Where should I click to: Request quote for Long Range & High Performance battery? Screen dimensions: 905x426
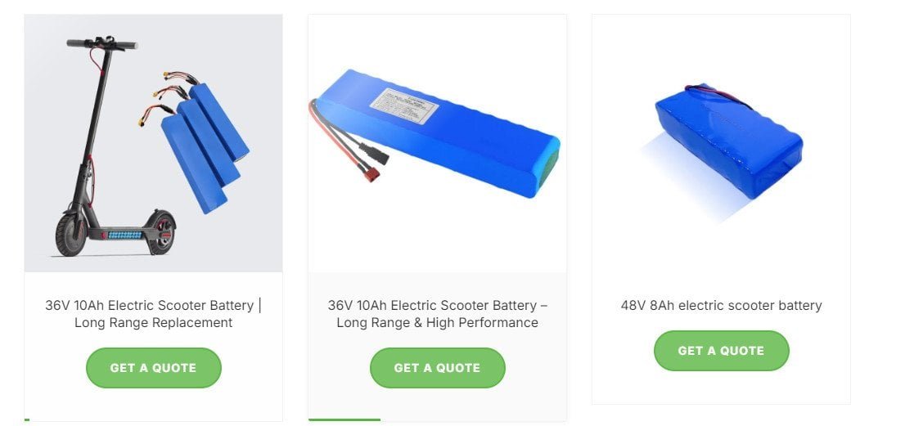(438, 368)
